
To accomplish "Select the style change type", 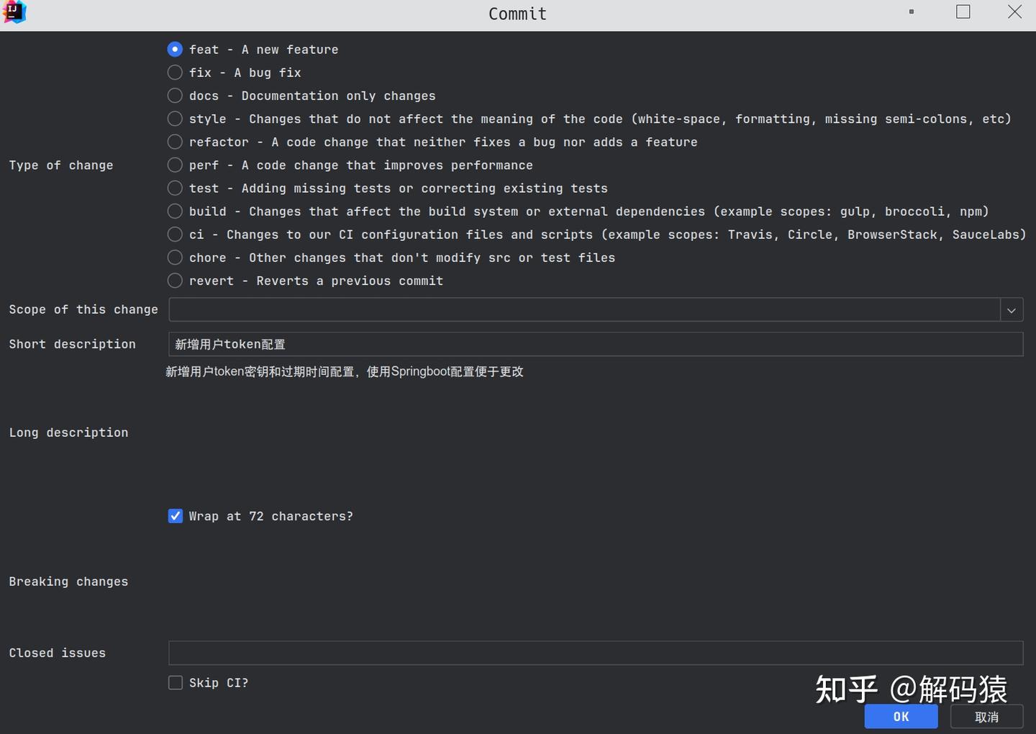I will tap(175, 119).
